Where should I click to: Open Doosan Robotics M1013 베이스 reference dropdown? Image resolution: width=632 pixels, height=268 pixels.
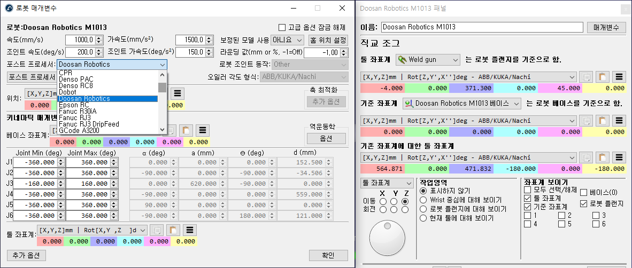pos(462,103)
